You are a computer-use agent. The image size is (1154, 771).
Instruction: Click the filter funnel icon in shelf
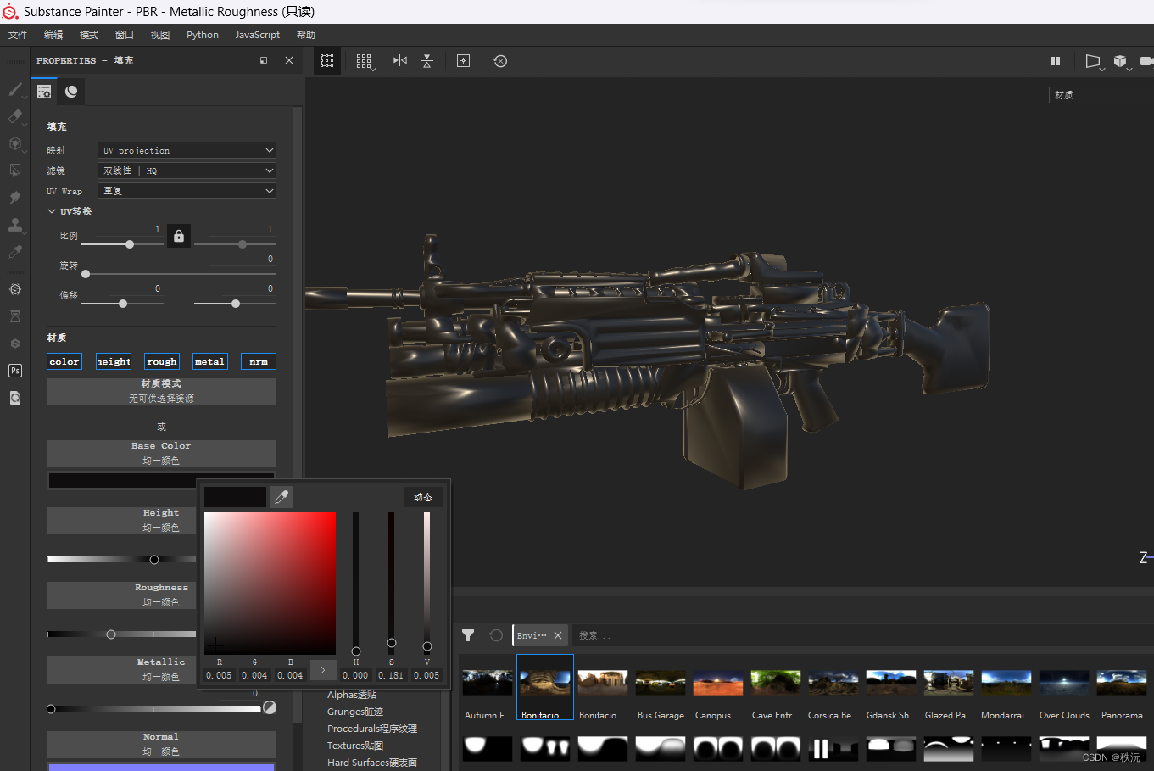468,635
